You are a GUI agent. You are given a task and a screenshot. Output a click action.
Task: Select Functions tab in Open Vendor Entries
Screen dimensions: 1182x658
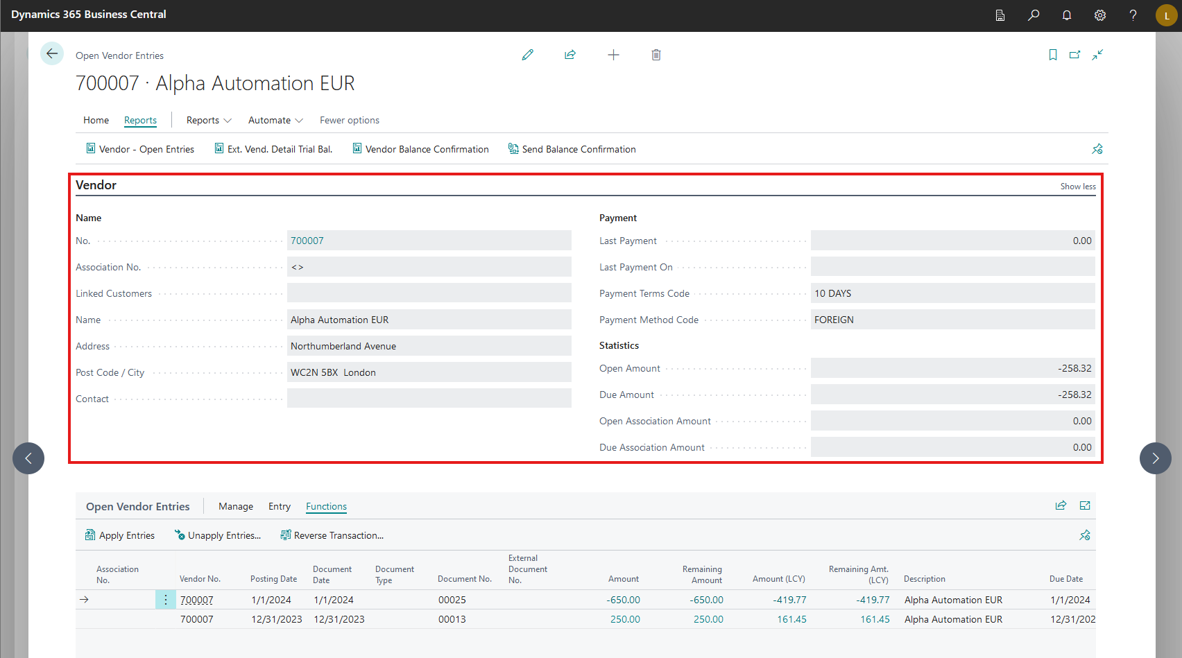click(326, 506)
